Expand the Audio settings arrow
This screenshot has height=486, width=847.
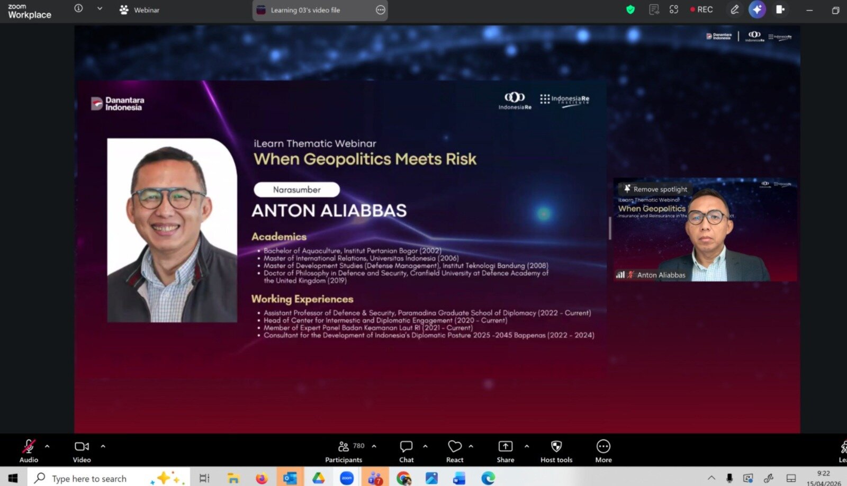coord(47,446)
